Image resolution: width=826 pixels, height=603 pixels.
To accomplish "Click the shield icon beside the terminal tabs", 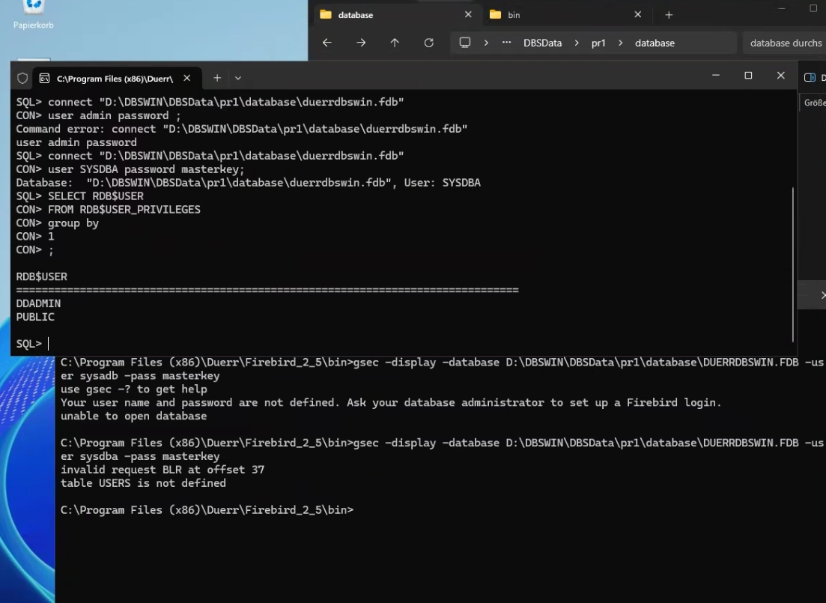I will 22,77.
